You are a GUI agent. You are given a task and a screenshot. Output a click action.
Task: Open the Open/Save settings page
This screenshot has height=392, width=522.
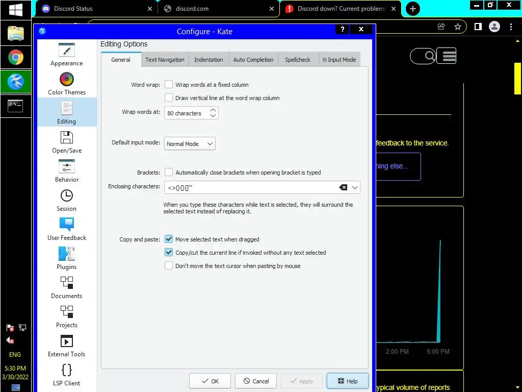(67, 141)
